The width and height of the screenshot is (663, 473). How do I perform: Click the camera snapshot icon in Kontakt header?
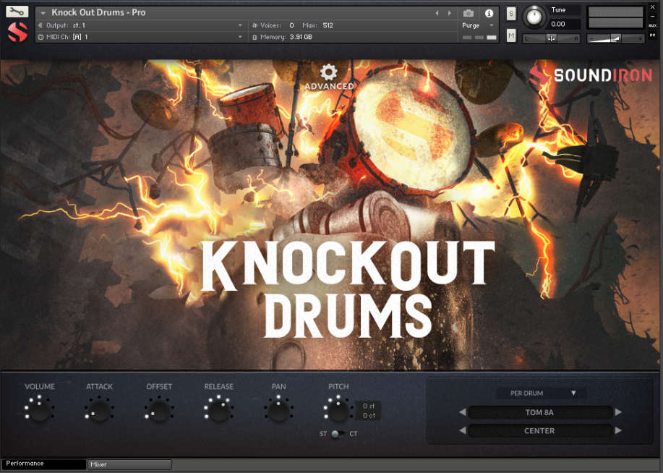(x=469, y=12)
